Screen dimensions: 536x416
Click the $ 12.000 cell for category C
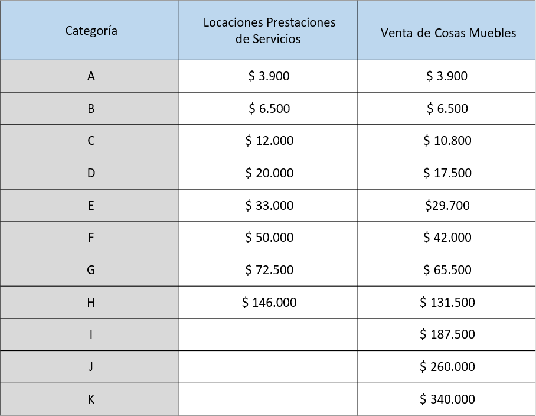tap(268, 141)
